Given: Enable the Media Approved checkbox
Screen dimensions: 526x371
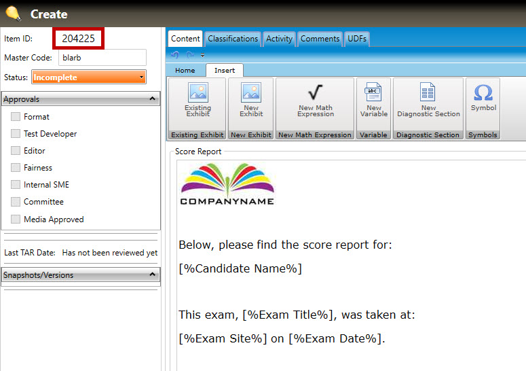Looking at the screenshot, I should (16, 219).
